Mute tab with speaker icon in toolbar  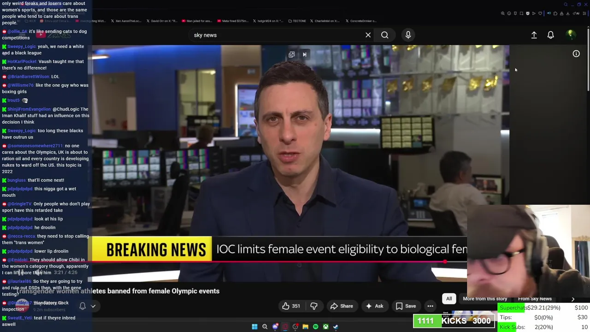tap(549, 13)
